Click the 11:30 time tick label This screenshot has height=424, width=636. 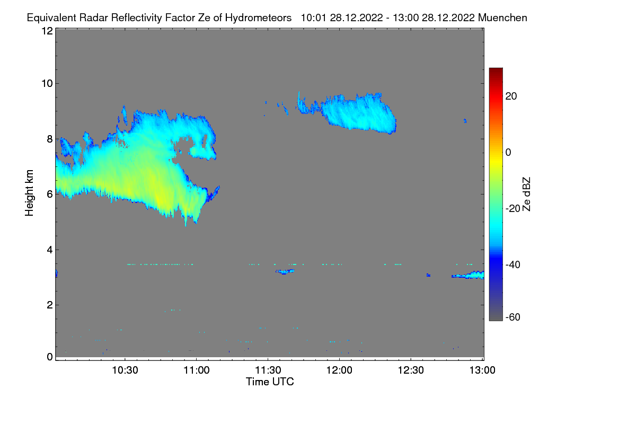point(268,370)
